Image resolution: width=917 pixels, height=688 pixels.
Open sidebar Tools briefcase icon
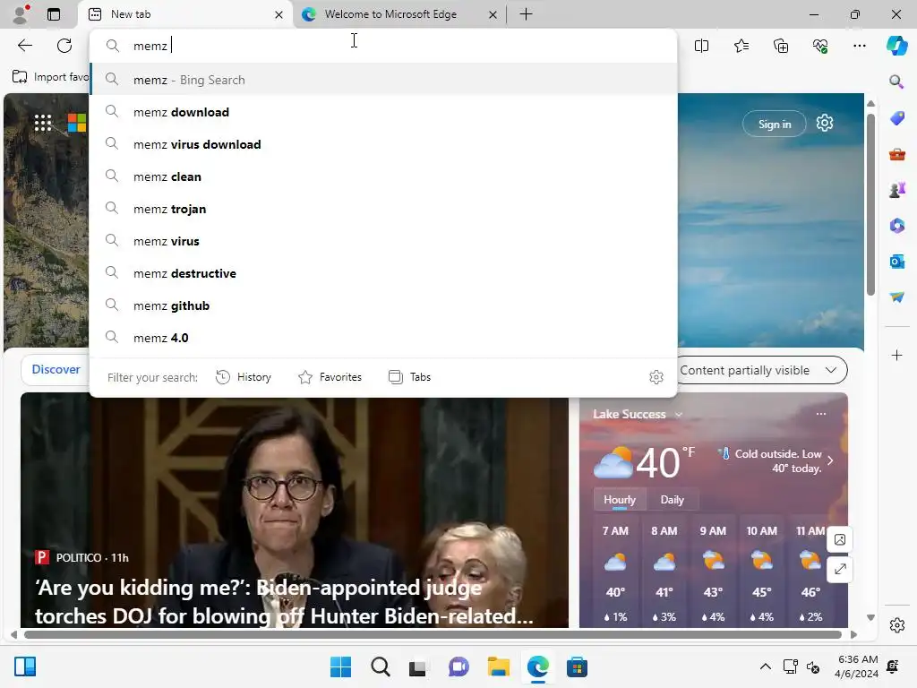(x=896, y=154)
